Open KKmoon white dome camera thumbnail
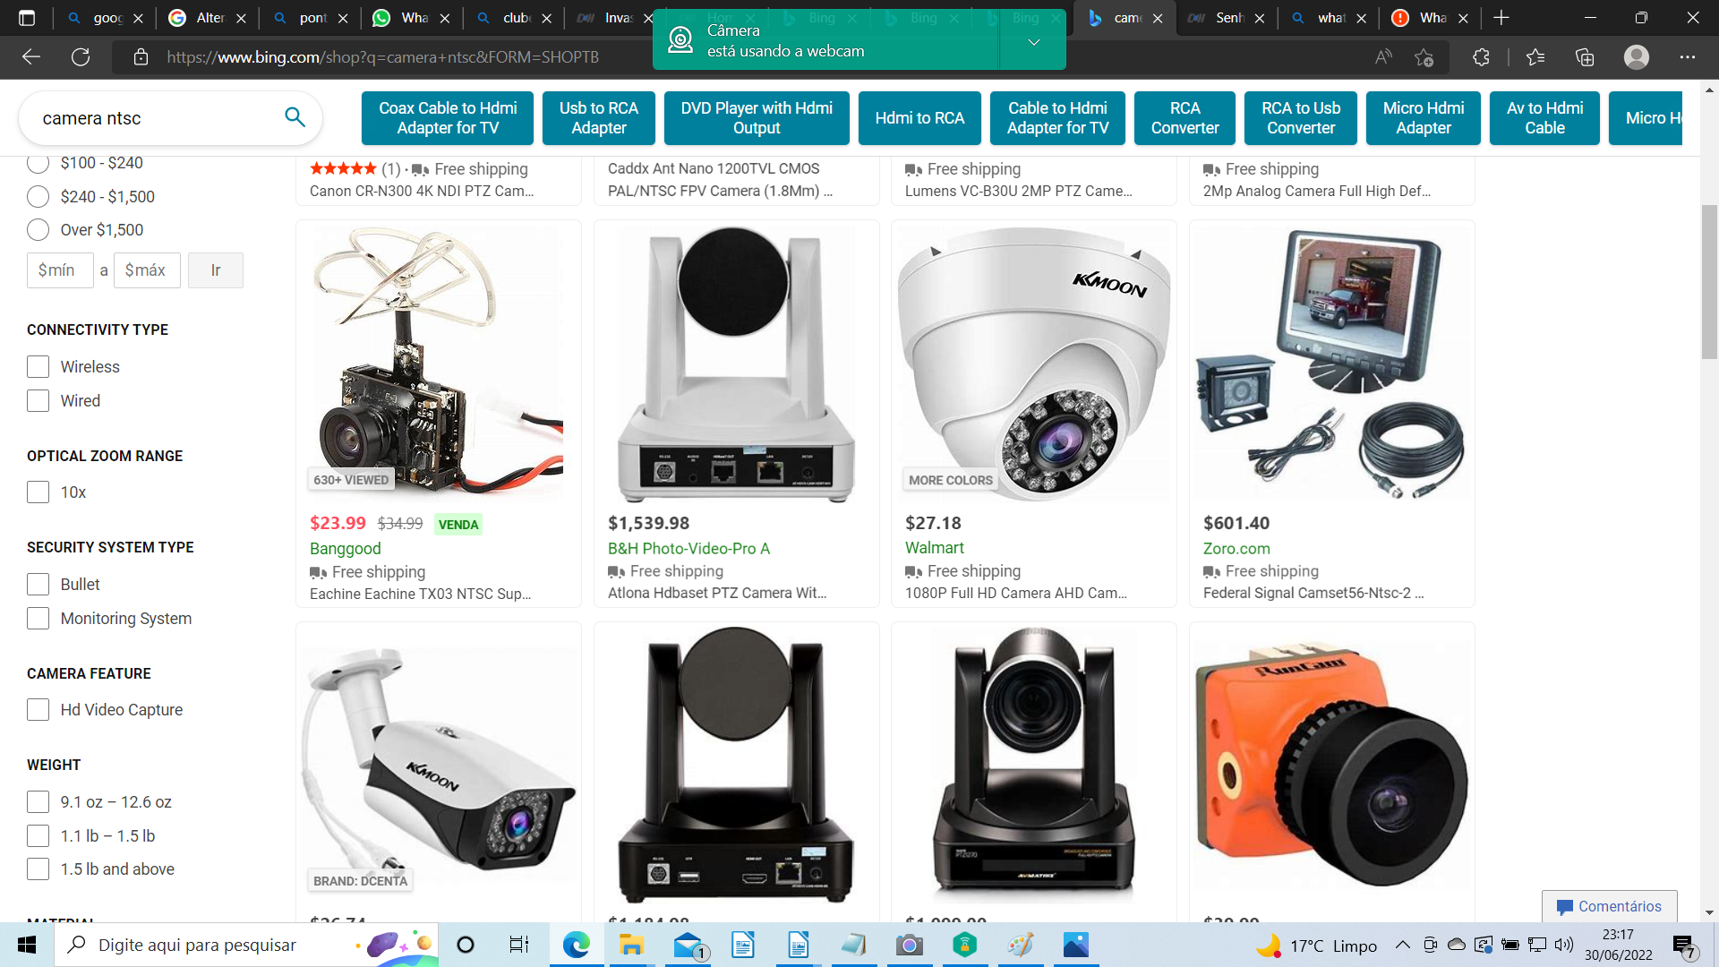The image size is (1719, 967). pos(1034,363)
